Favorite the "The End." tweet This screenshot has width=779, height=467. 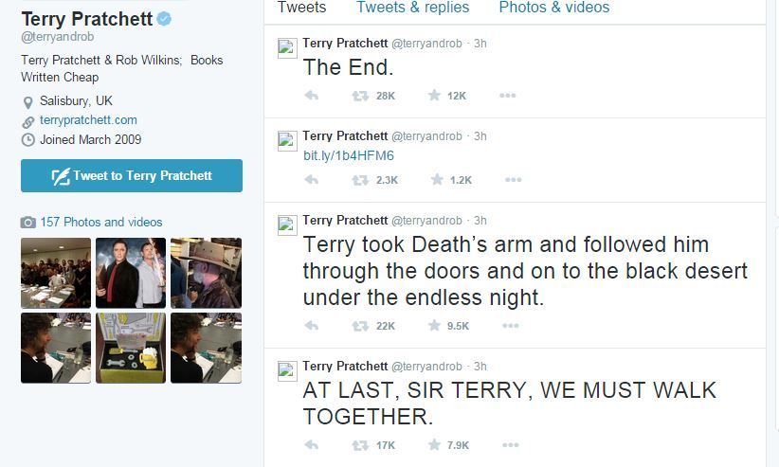tap(435, 96)
